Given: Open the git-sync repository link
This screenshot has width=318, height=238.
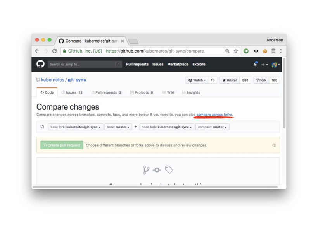Looking at the screenshot, I should pos(77,80).
